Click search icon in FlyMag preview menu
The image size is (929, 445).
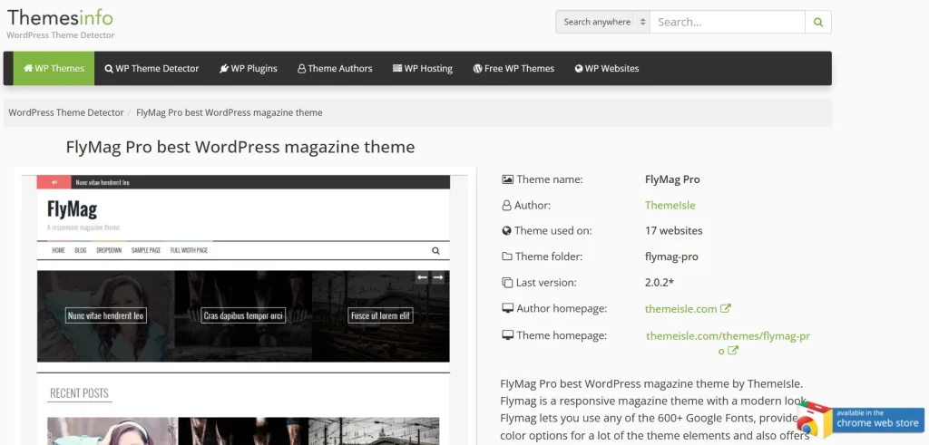(x=435, y=251)
